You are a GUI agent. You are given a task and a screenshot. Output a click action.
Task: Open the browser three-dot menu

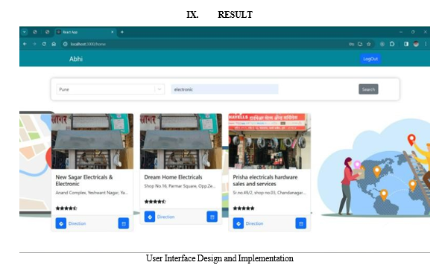pyautogui.click(x=426, y=44)
